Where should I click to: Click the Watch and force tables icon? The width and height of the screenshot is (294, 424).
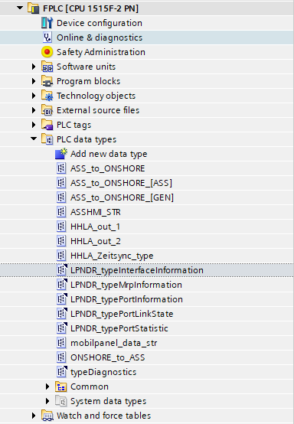click(x=47, y=416)
